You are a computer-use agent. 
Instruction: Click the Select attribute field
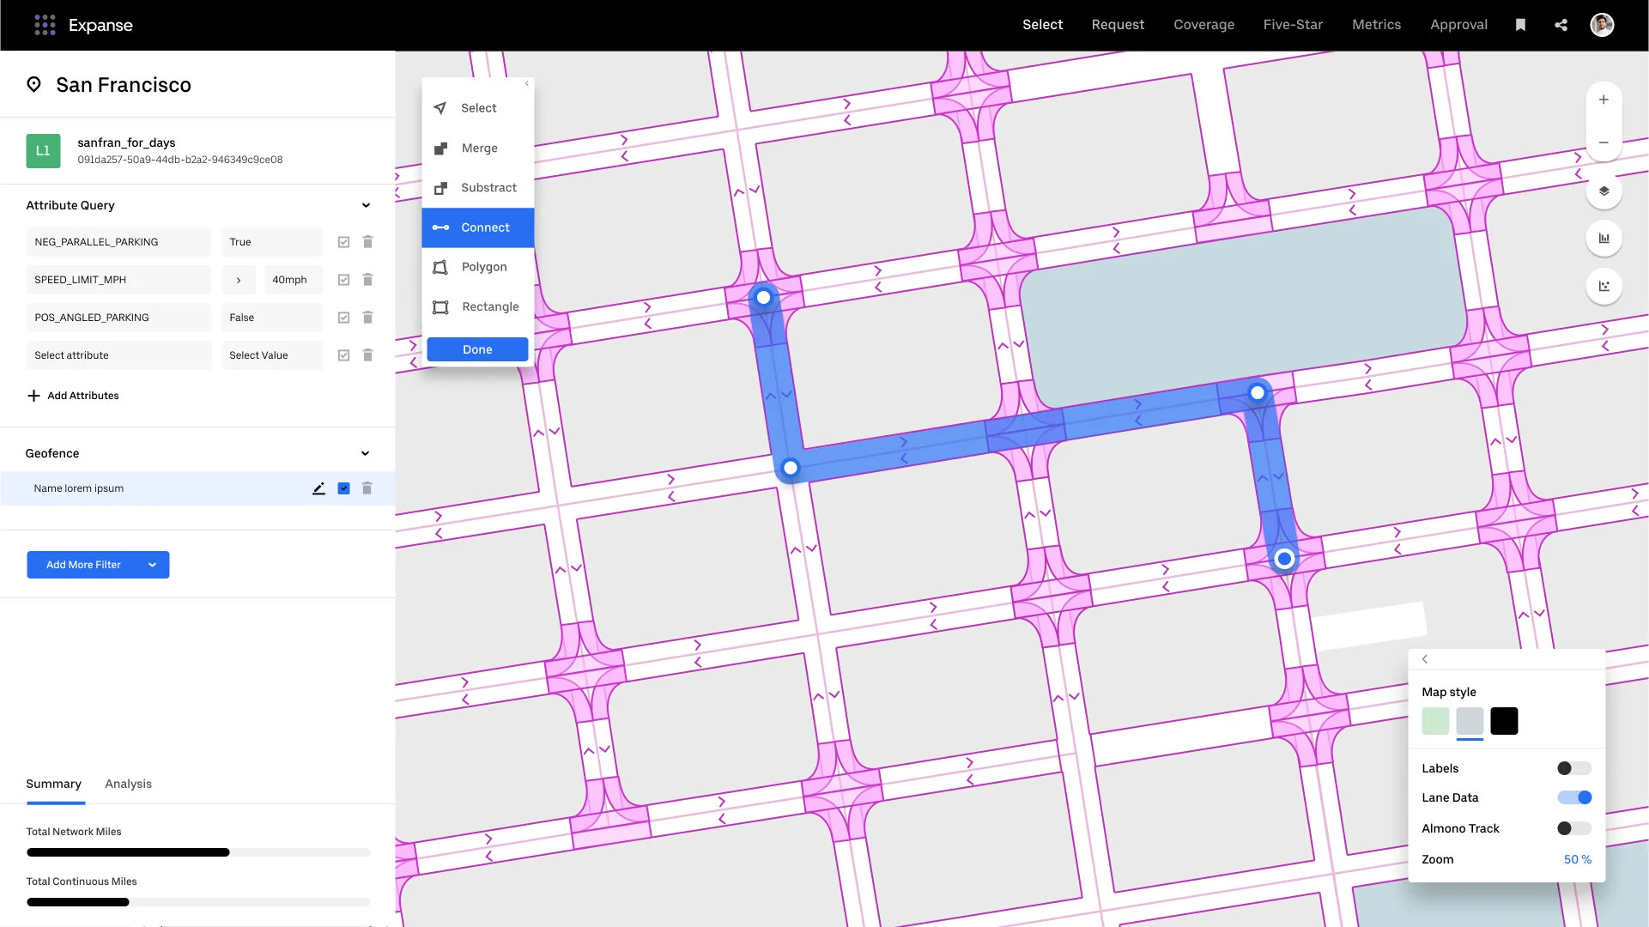118,355
